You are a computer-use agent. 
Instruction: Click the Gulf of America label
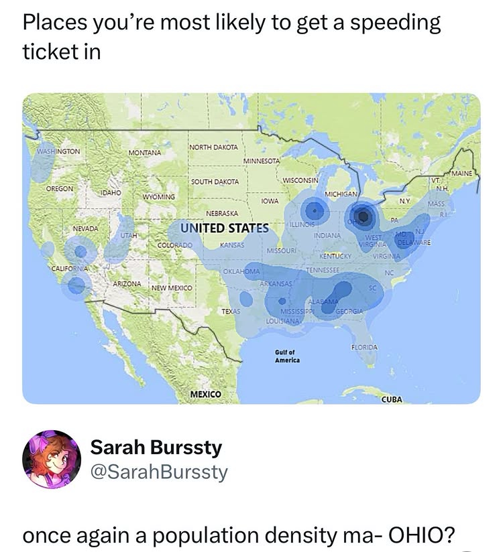click(x=286, y=356)
